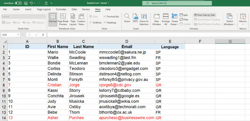Switch to Page Layout view
The width and height of the screenshot is (250, 121).
pyautogui.click(x=73, y=19)
